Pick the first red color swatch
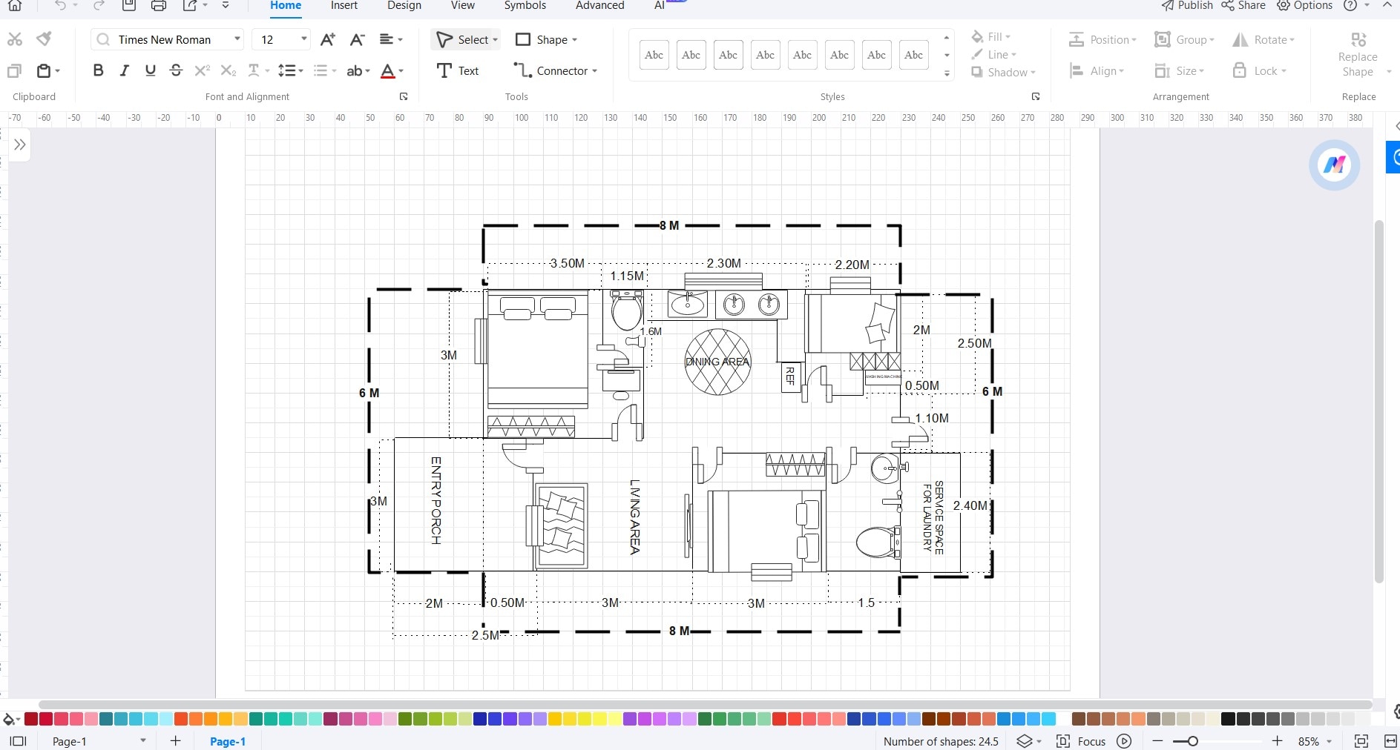The height and width of the screenshot is (750, 1400). point(31,719)
